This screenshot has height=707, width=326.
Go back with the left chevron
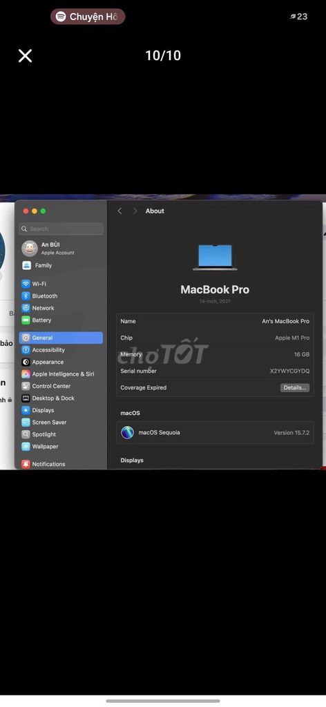pos(119,211)
